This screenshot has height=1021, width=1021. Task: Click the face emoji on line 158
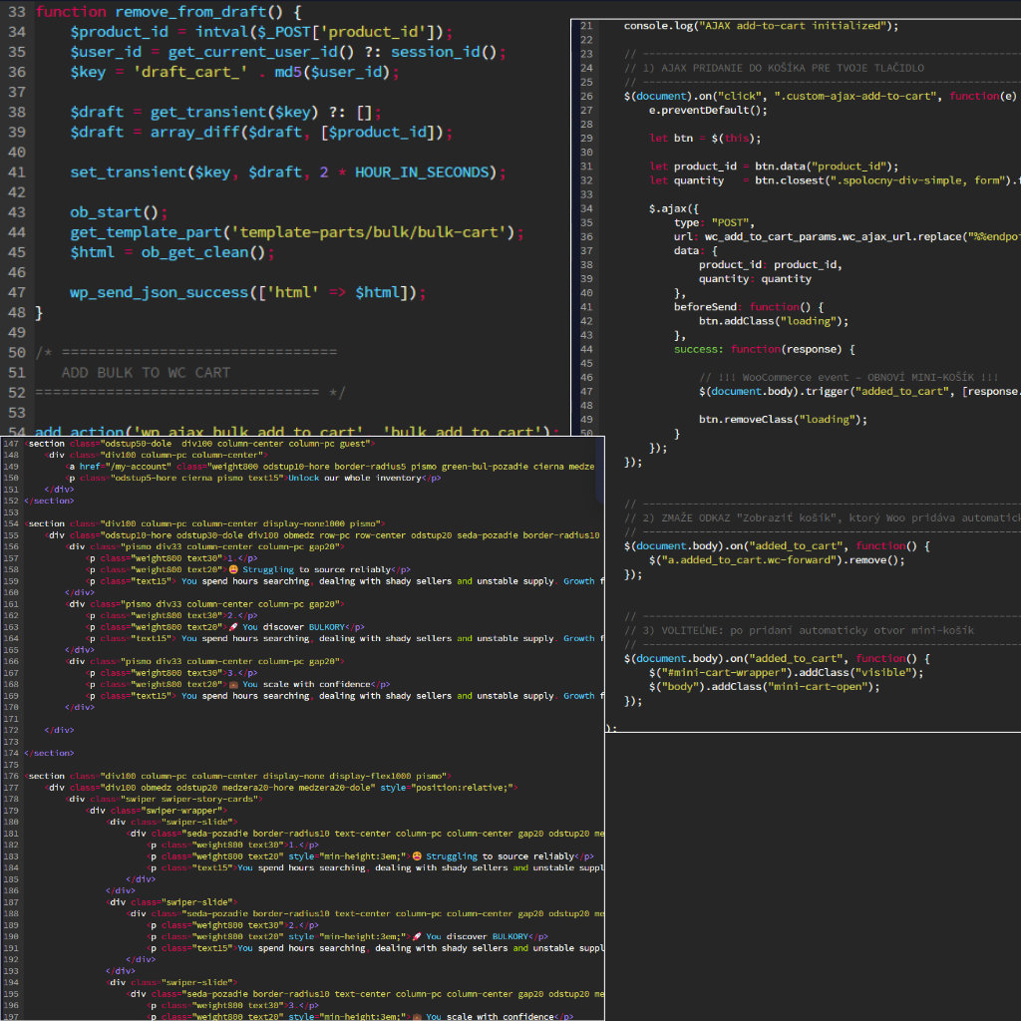click(231, 569)
